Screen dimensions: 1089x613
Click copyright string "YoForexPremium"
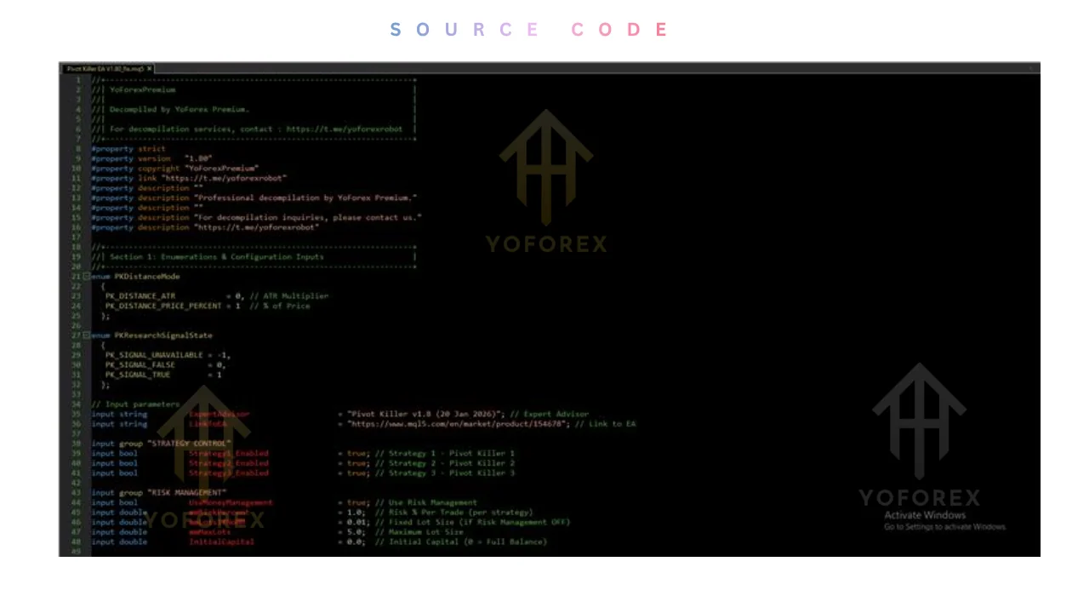pyautogui.click(x=221, y=169)
